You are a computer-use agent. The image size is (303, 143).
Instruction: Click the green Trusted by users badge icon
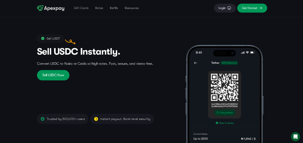[x=43, y=119]
